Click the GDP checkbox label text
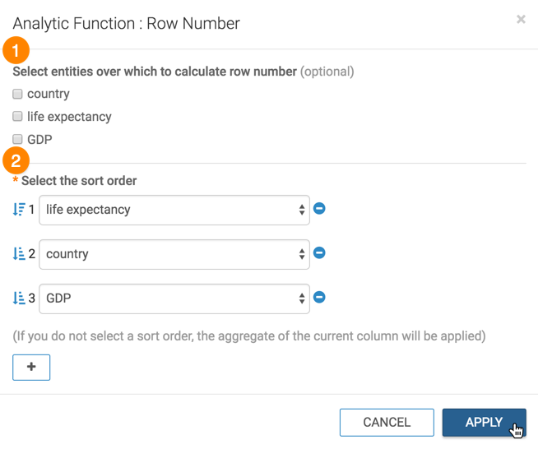 (x=39, y=140)
